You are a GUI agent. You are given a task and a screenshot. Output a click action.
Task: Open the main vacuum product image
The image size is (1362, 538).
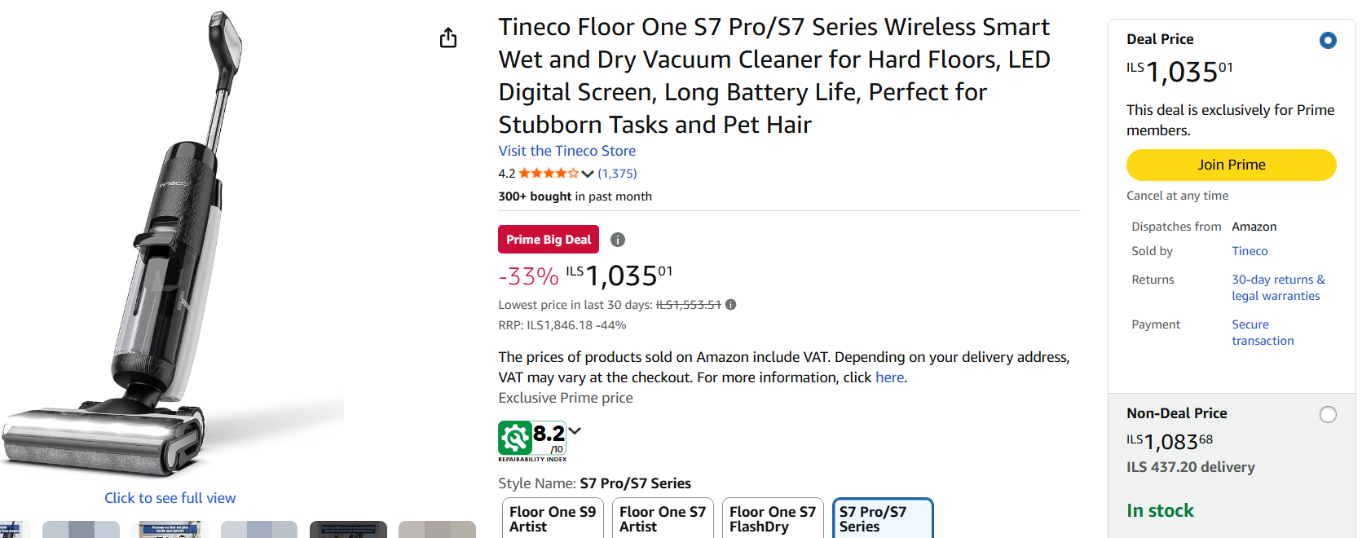[x=171, y=245]
